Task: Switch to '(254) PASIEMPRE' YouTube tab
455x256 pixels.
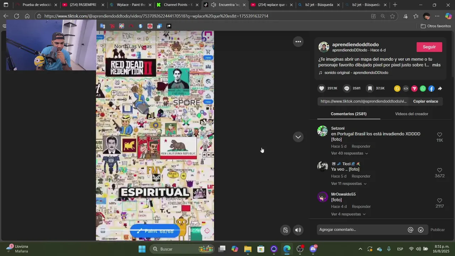Action: [x=84, y=5]
